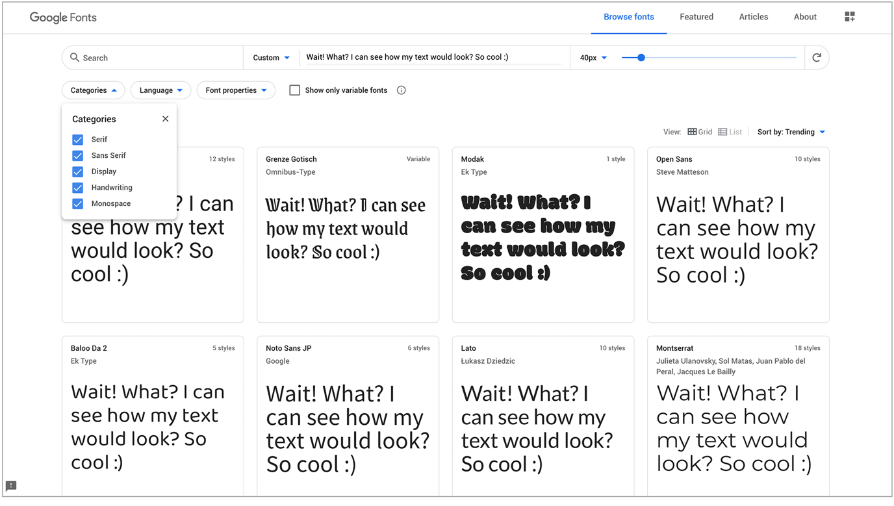Show variable fonts info icon
The image size is (894, 506).
click(402, 90)
